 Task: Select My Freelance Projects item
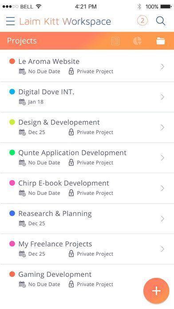(87, 249)
